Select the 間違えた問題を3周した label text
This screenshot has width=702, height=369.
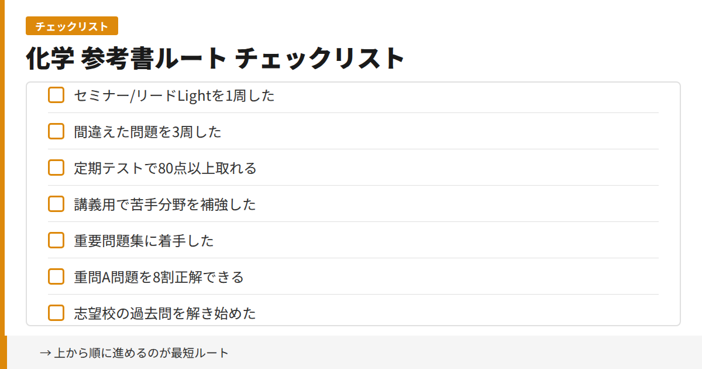(146, 132)
